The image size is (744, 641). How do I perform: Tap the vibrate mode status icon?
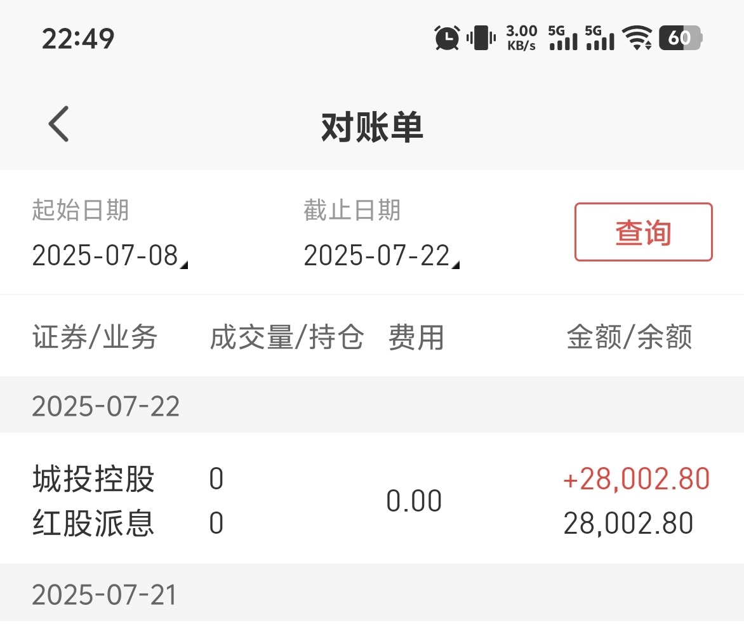pyautogui.click(x=481, y=37)
